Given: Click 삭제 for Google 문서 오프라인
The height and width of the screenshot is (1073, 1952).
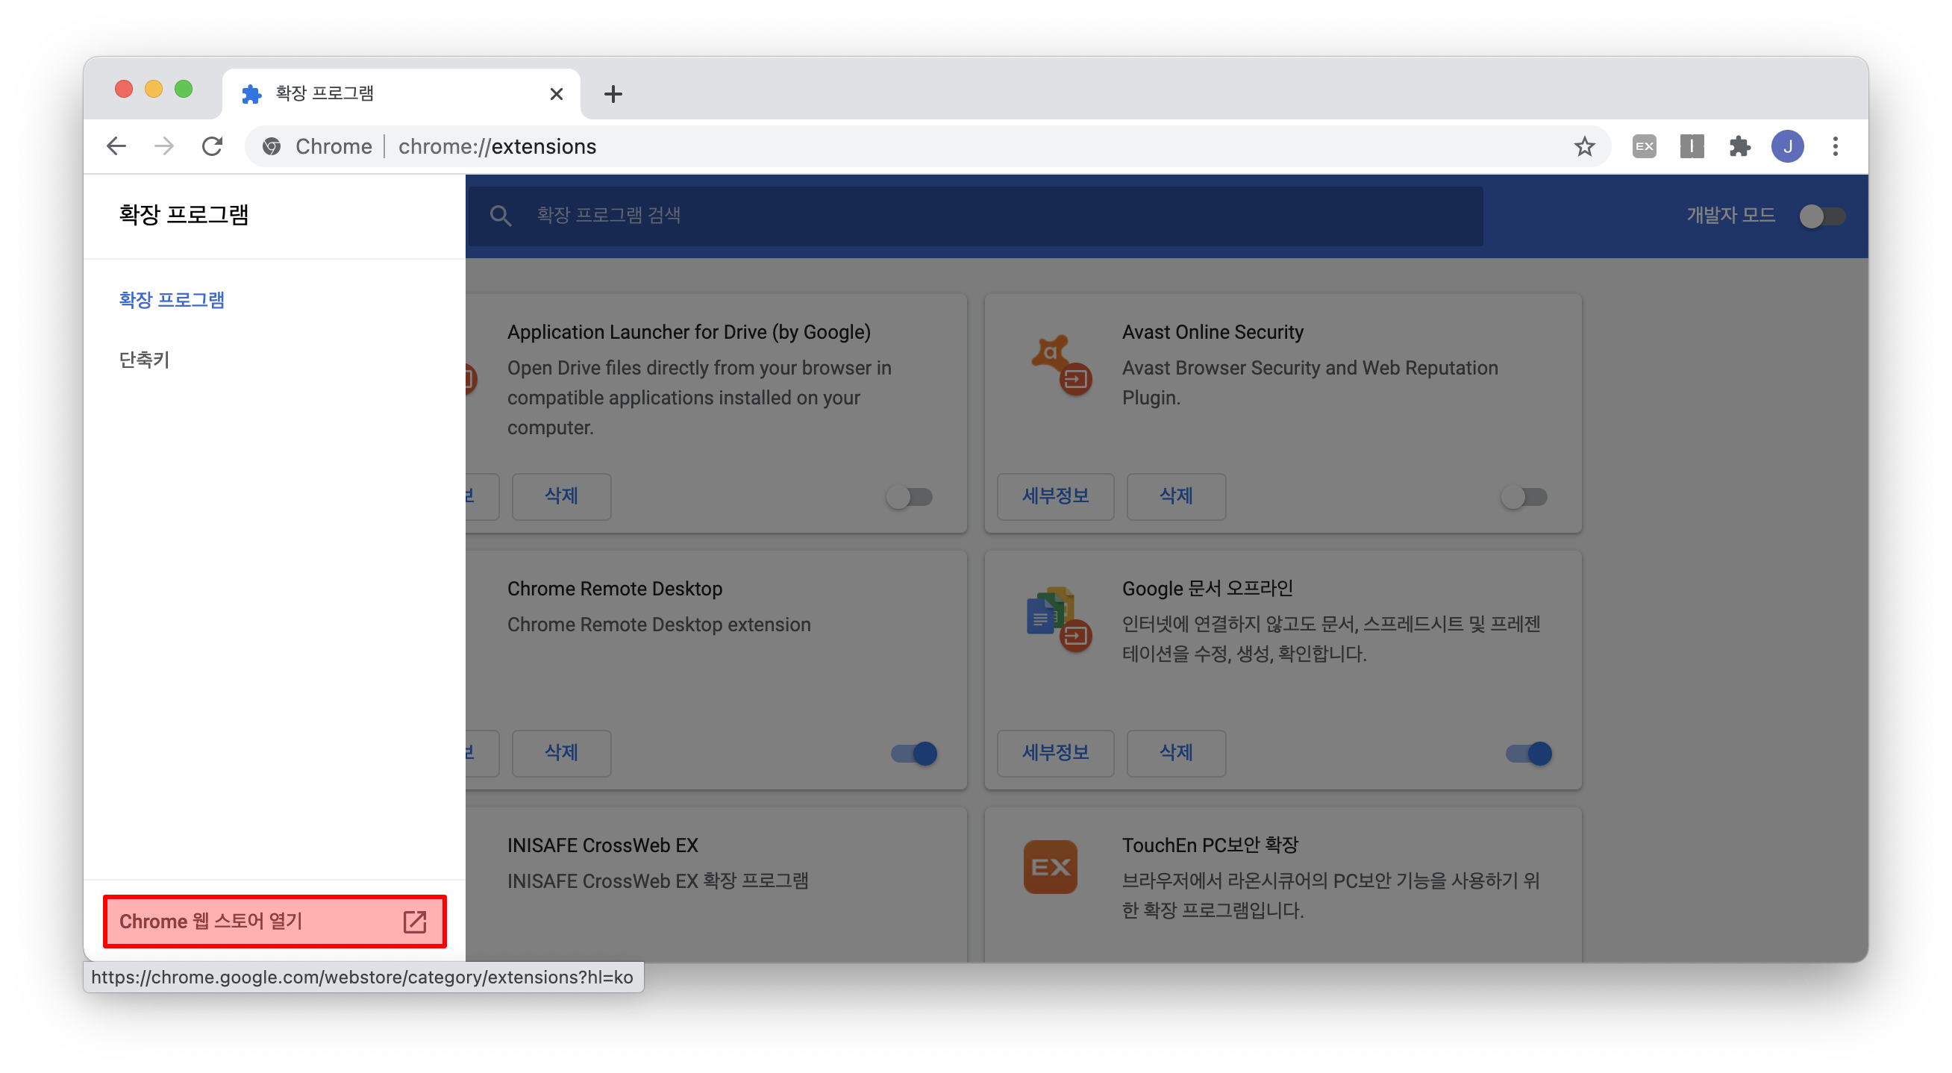Looking at the screenshot, I should (1176, 752).
